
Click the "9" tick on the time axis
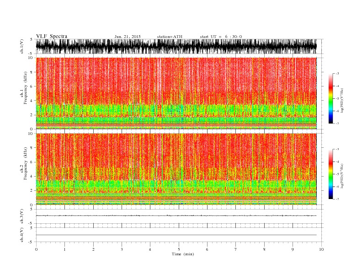[293, 249]
